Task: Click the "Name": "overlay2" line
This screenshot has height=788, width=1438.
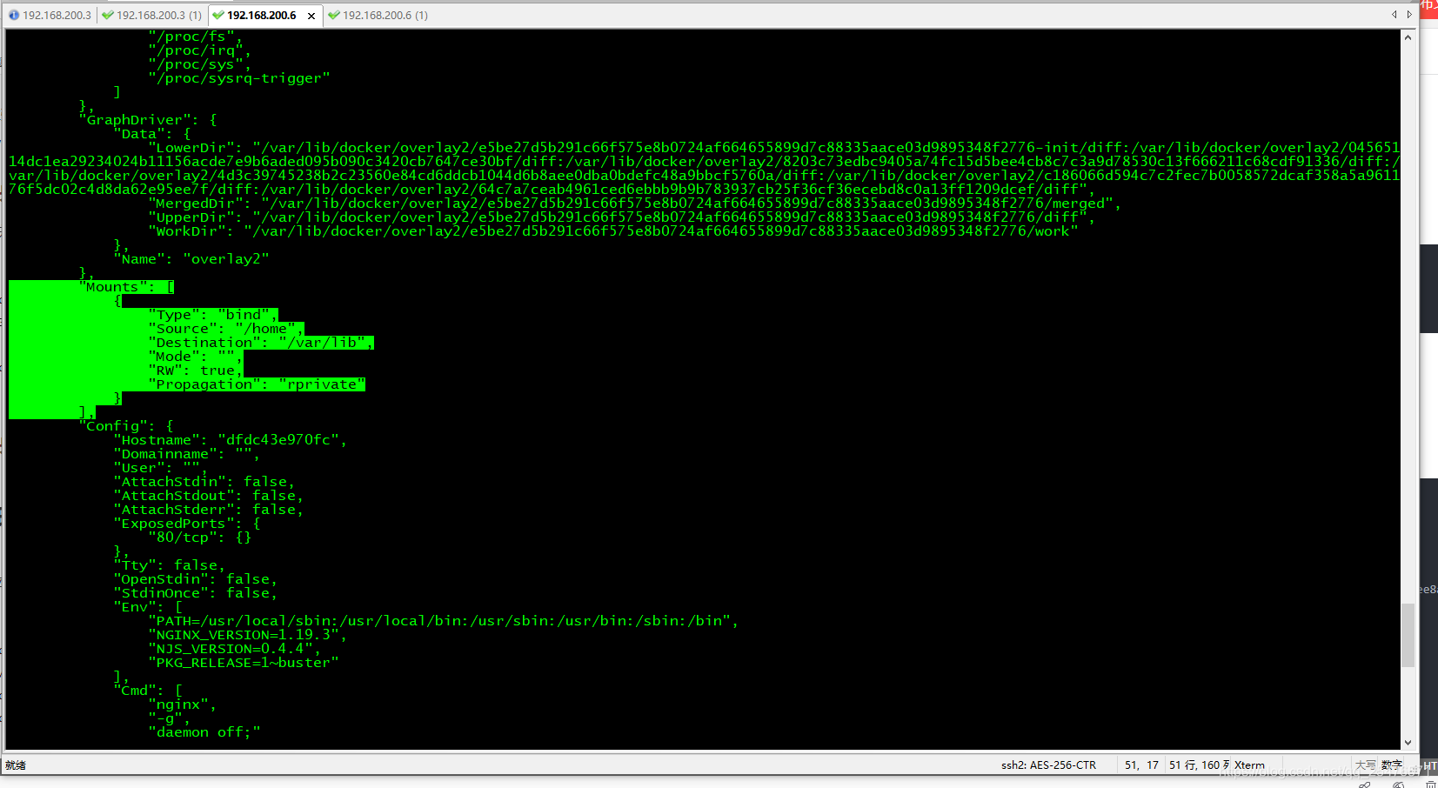Action: pos(191,259)
